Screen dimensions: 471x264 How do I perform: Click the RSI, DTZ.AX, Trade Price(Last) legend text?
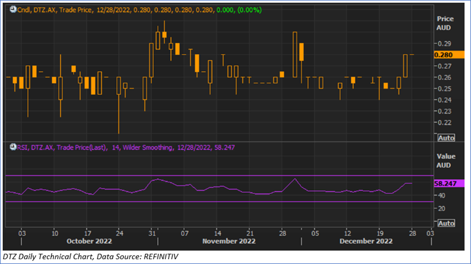[61, 147]
